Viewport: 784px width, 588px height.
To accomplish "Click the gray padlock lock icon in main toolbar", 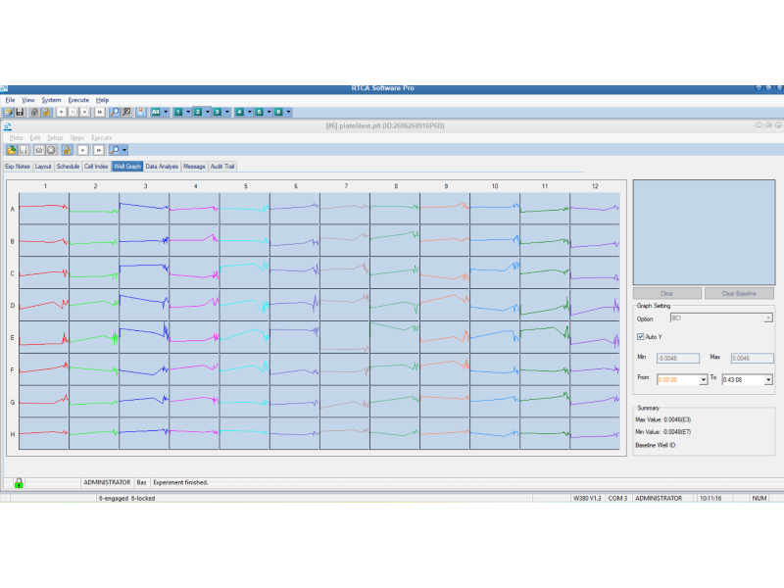I will tap(34, 112).
